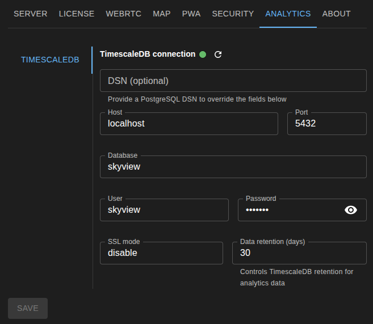Show password with the eye icon
Viewport: 373px width, 324px height.
point(351,210)
